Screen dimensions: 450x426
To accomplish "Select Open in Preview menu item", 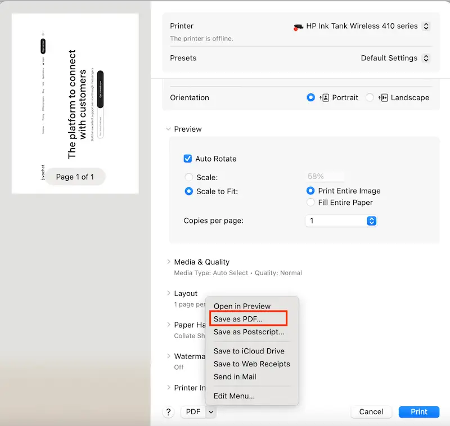I will 242,306.
